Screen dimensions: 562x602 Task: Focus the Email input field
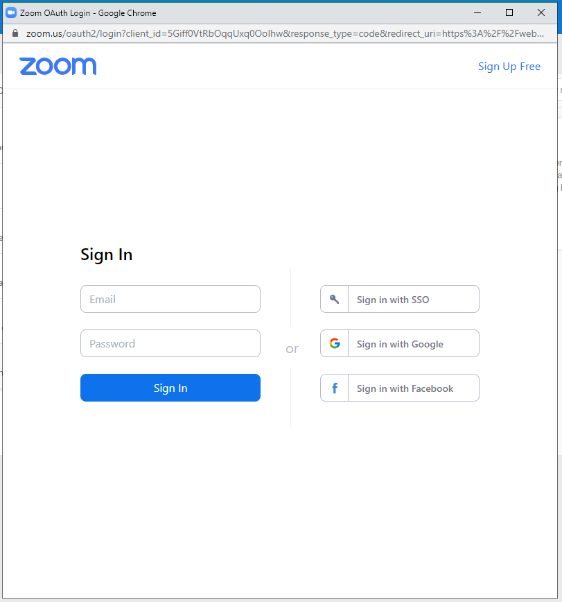pos(170,300)
